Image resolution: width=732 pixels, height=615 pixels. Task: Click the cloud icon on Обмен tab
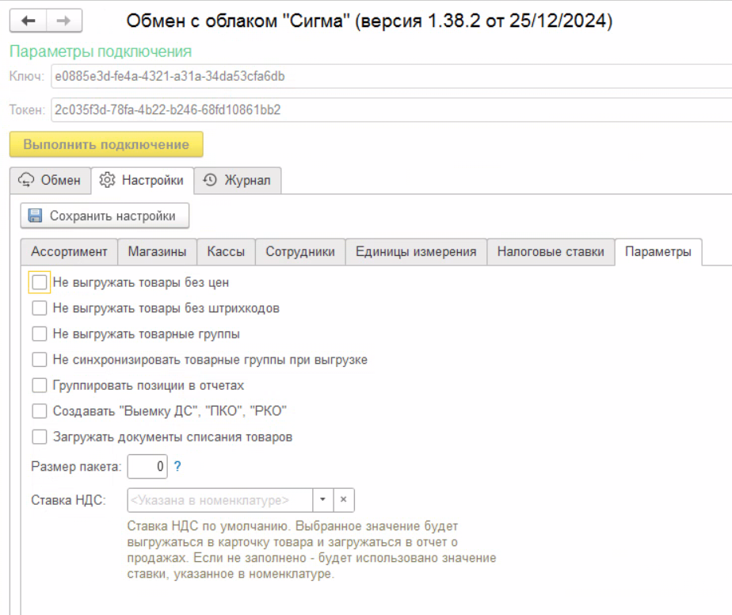pos(26,180)
